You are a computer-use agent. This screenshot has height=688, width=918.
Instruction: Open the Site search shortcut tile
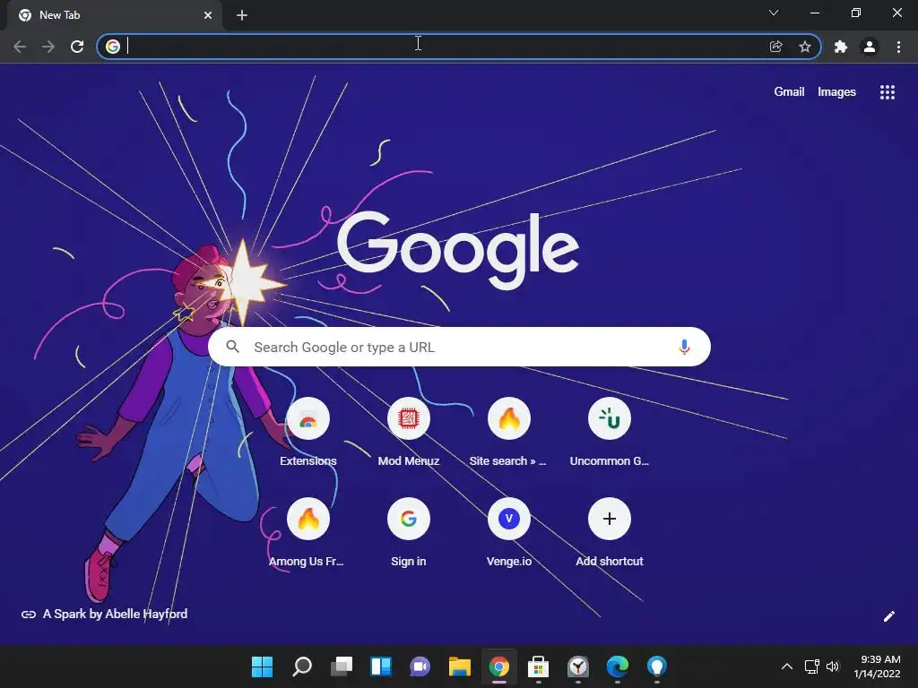[x=509, y=432]
